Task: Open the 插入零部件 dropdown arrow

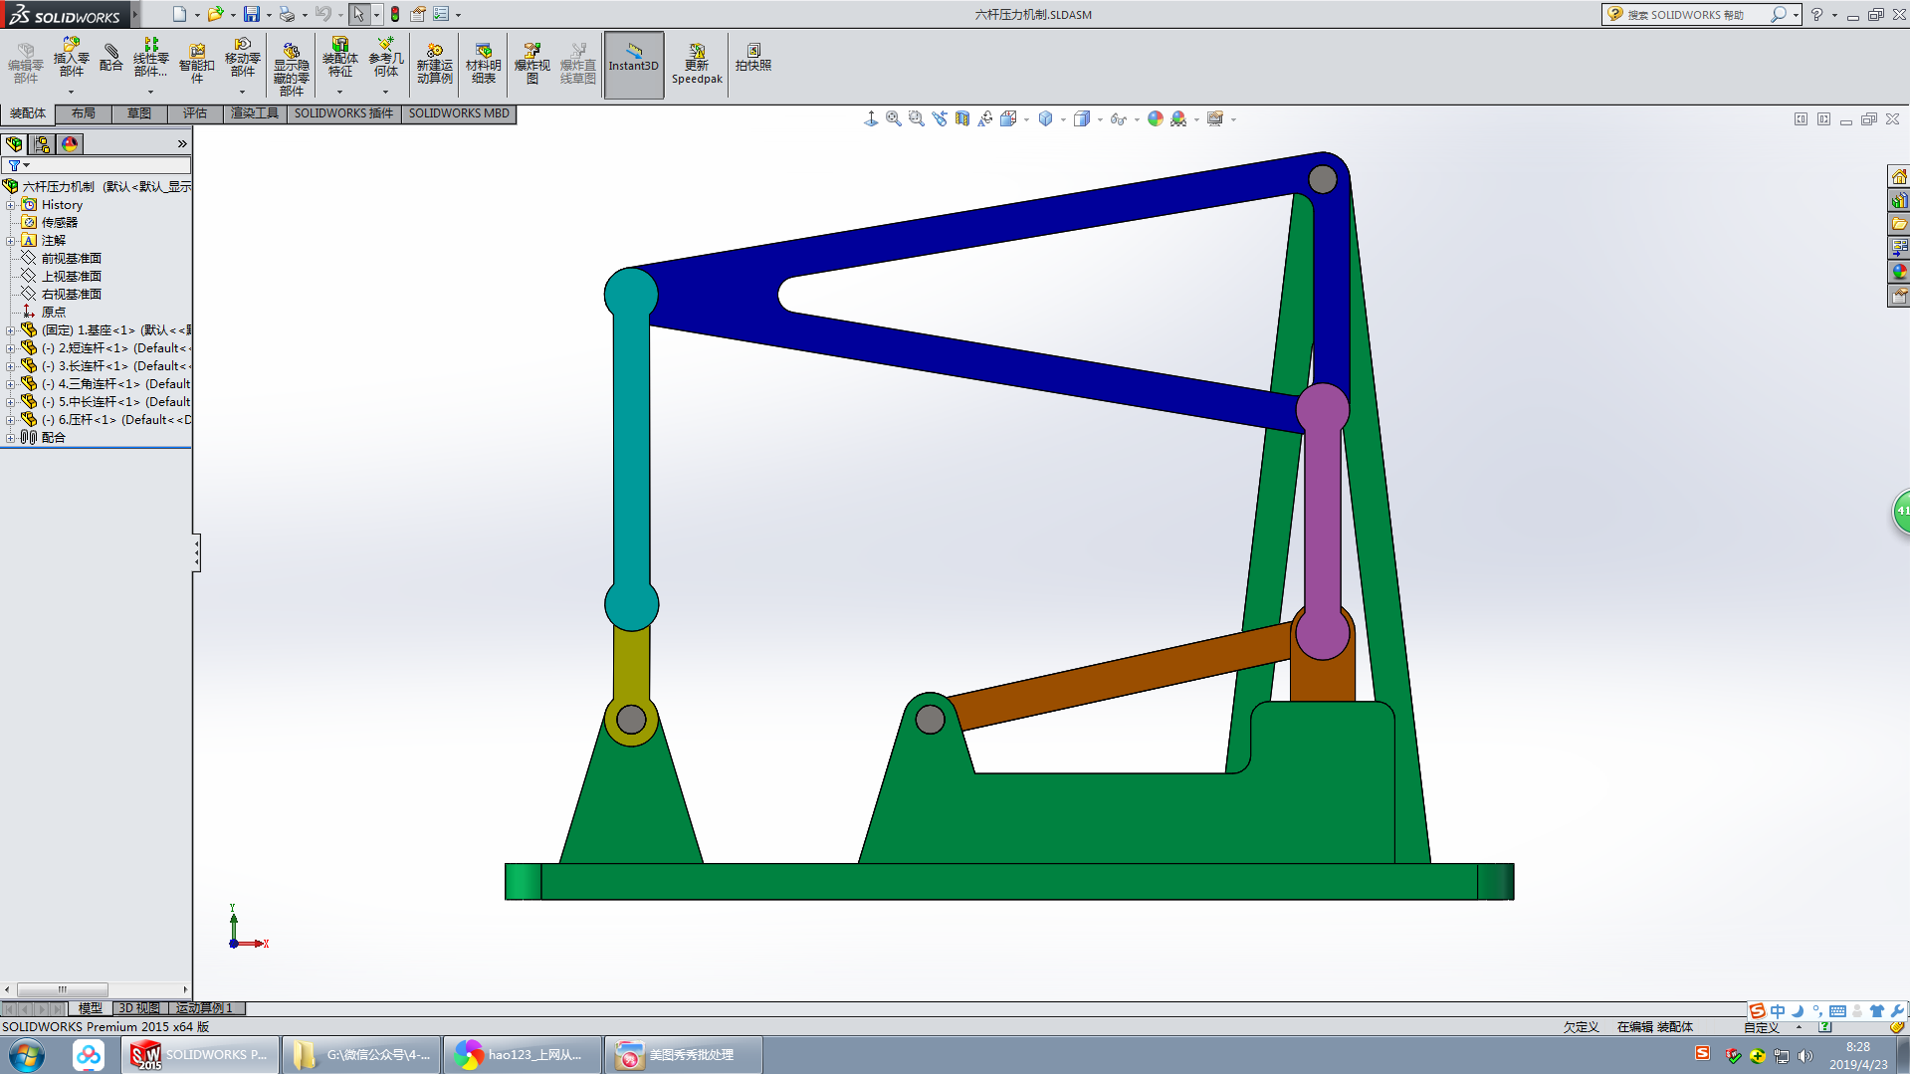Action: tap(71, 92)
